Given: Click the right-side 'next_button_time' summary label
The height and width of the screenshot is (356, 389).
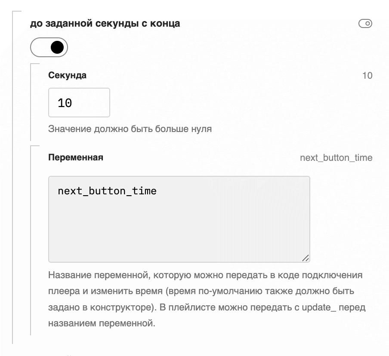Looking at the screenshot, I should click(x=336, y=158).
